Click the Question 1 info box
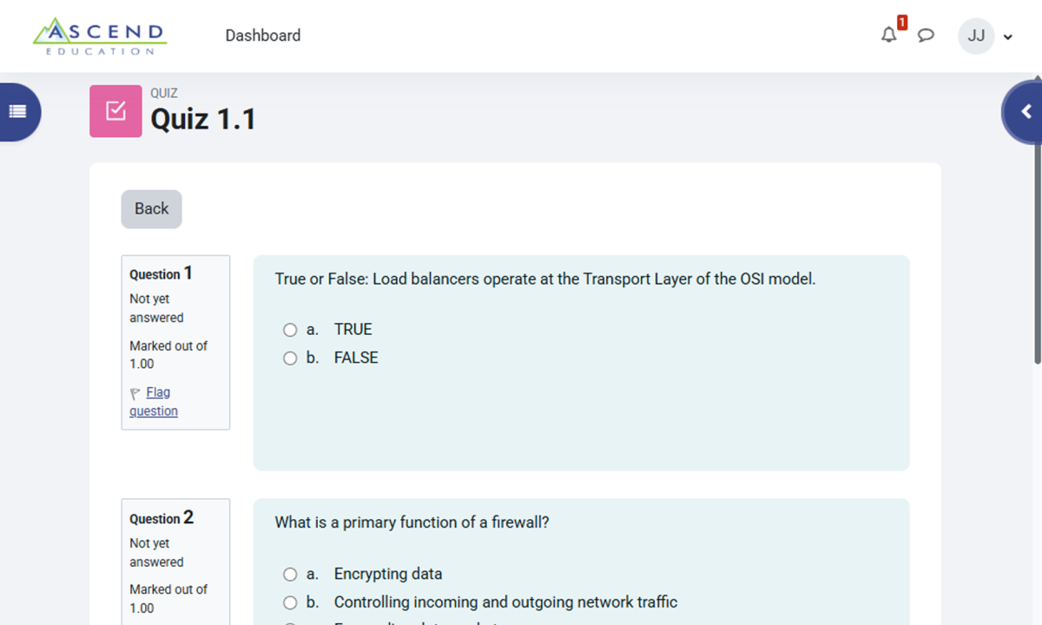1042x625 pixels. click(x=175, y=342)
